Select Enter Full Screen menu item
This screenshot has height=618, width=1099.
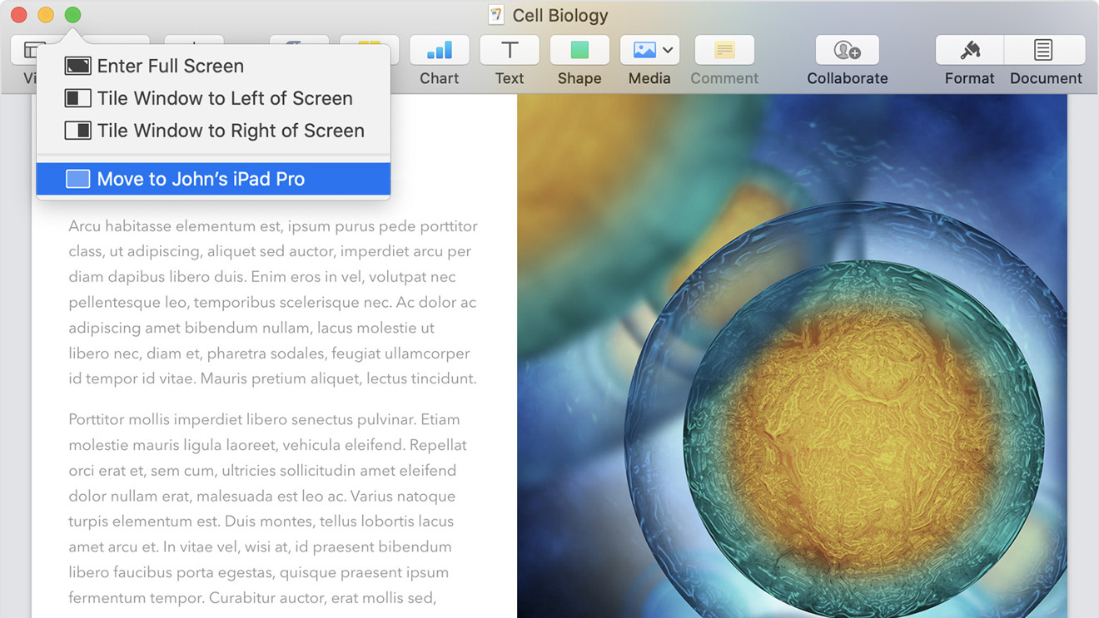click(213, 66)
